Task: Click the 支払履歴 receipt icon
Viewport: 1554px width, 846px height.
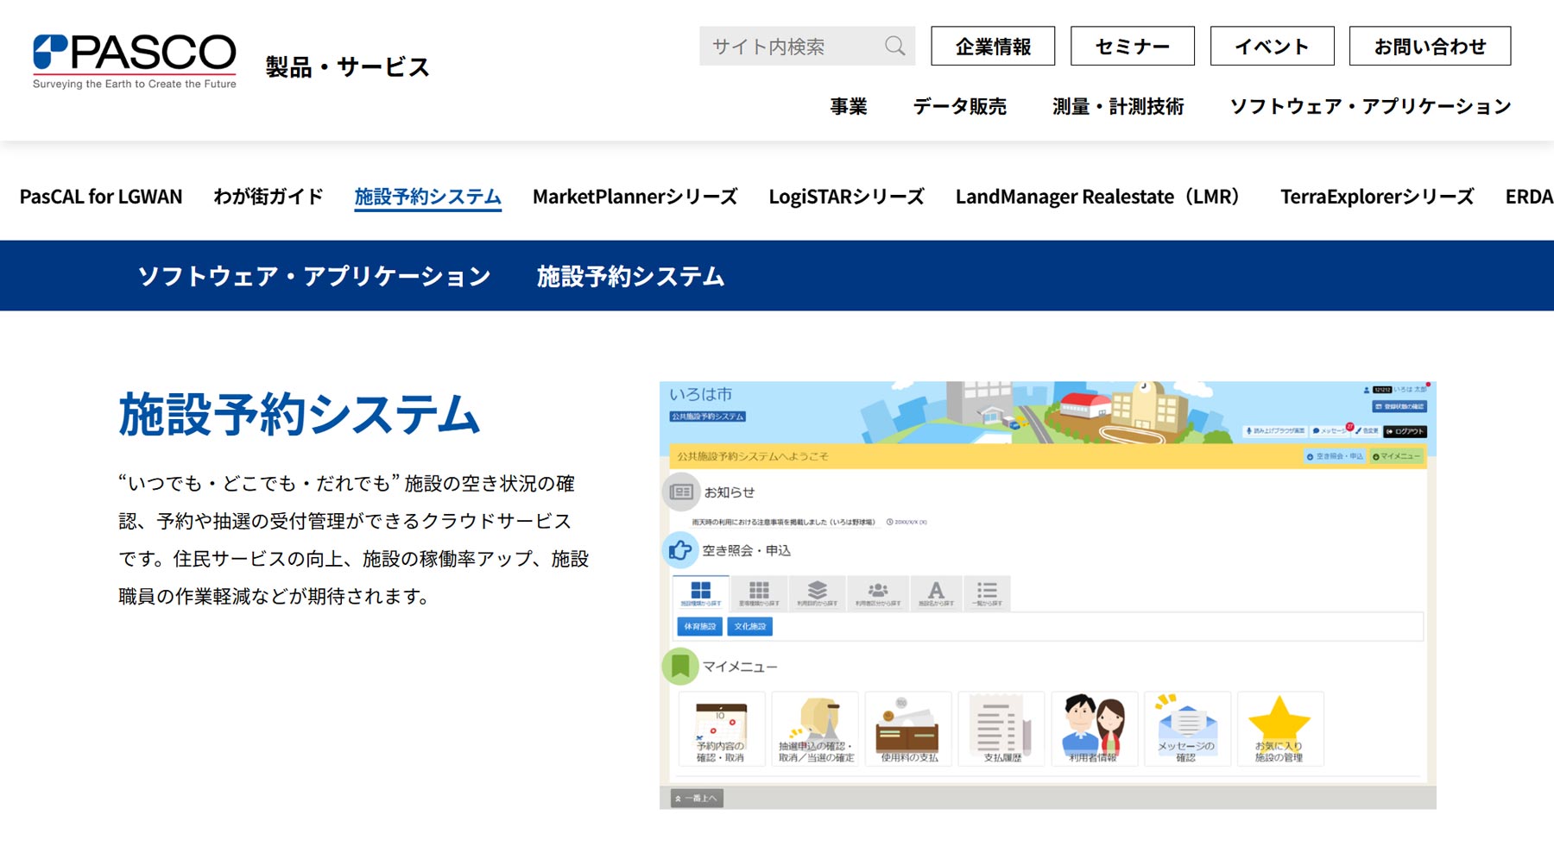Action: pos(1001,729)
